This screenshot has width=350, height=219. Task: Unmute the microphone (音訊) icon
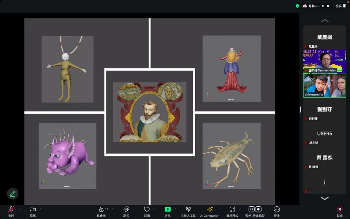(x=11, y=209)
